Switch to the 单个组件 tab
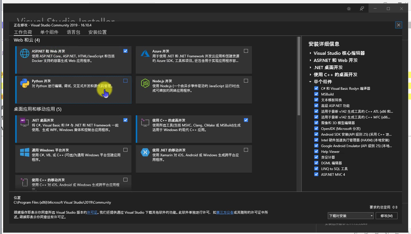Screen dimensions: 411x234 (x=49, y=32)
